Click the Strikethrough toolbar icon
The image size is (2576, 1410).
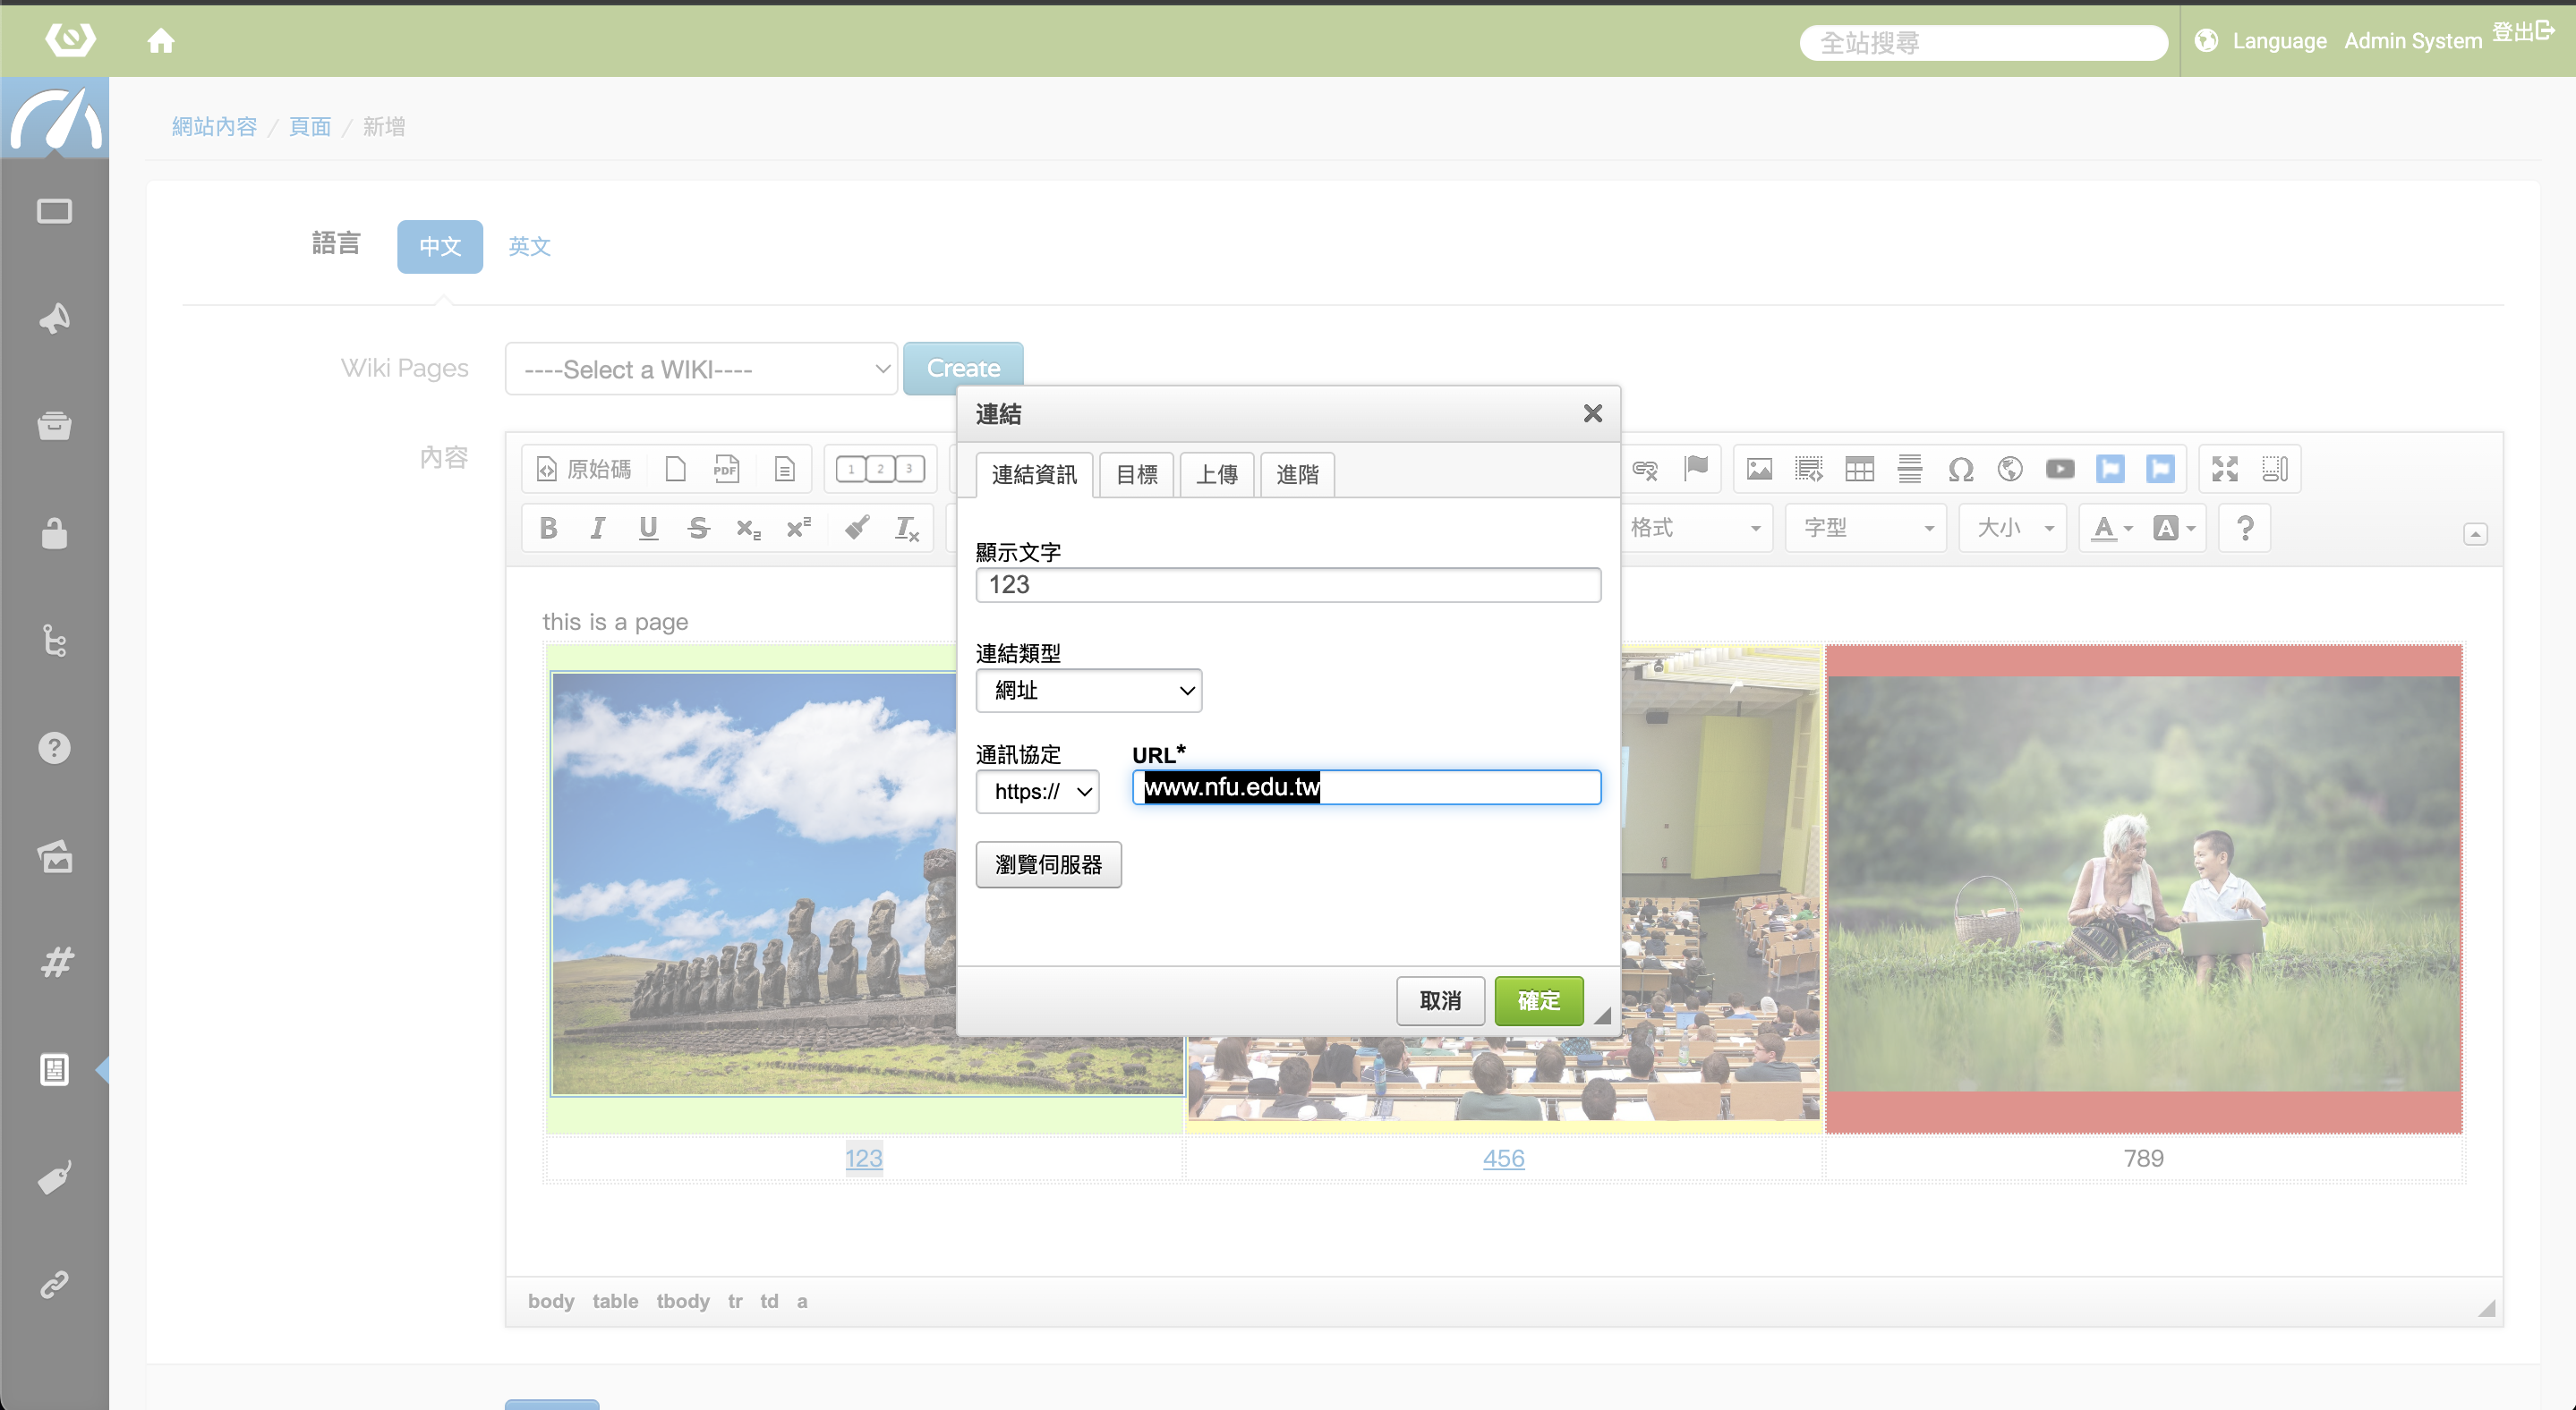tap(698, 528)
